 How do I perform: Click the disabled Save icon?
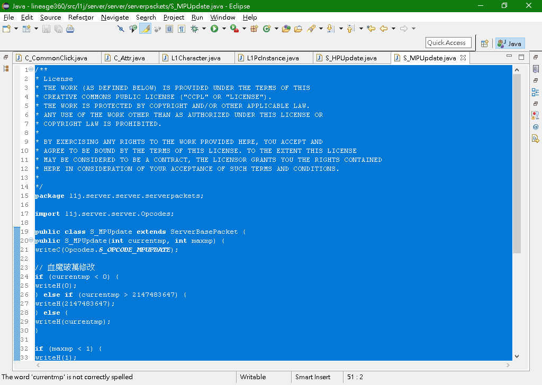click(x=46, y=29)
